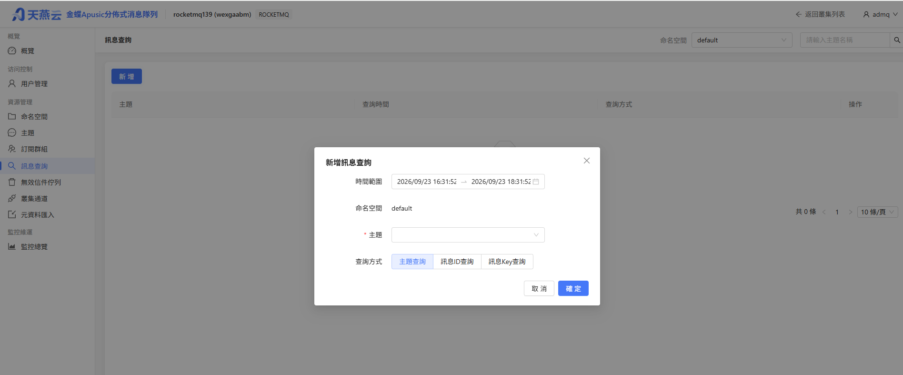Click the back arrow icon near 返回叢集列表
The width and height of the screenshot is (903, 375).
[799, 14]
